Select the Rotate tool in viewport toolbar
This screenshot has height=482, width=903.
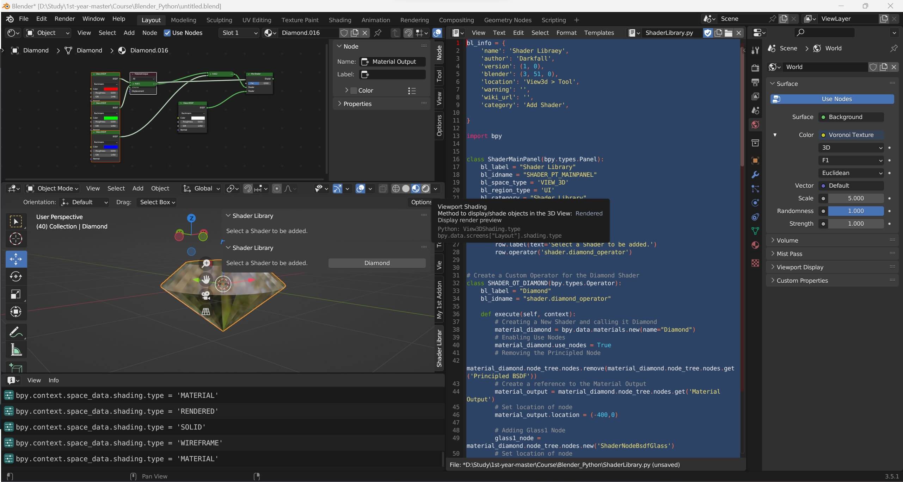tap(16, 276)
